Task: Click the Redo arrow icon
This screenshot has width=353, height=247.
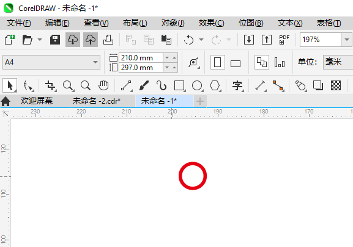Action: (x=216, y=40)
